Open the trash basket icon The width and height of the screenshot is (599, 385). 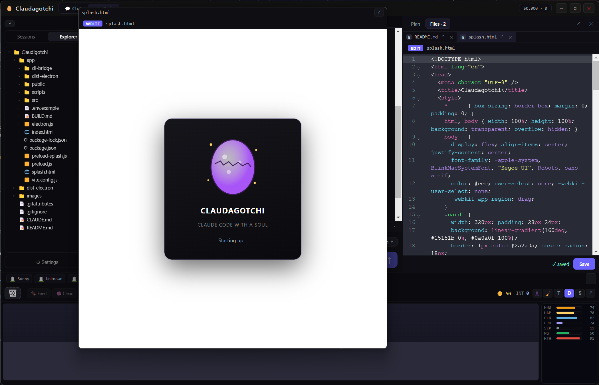pos(13,293)
